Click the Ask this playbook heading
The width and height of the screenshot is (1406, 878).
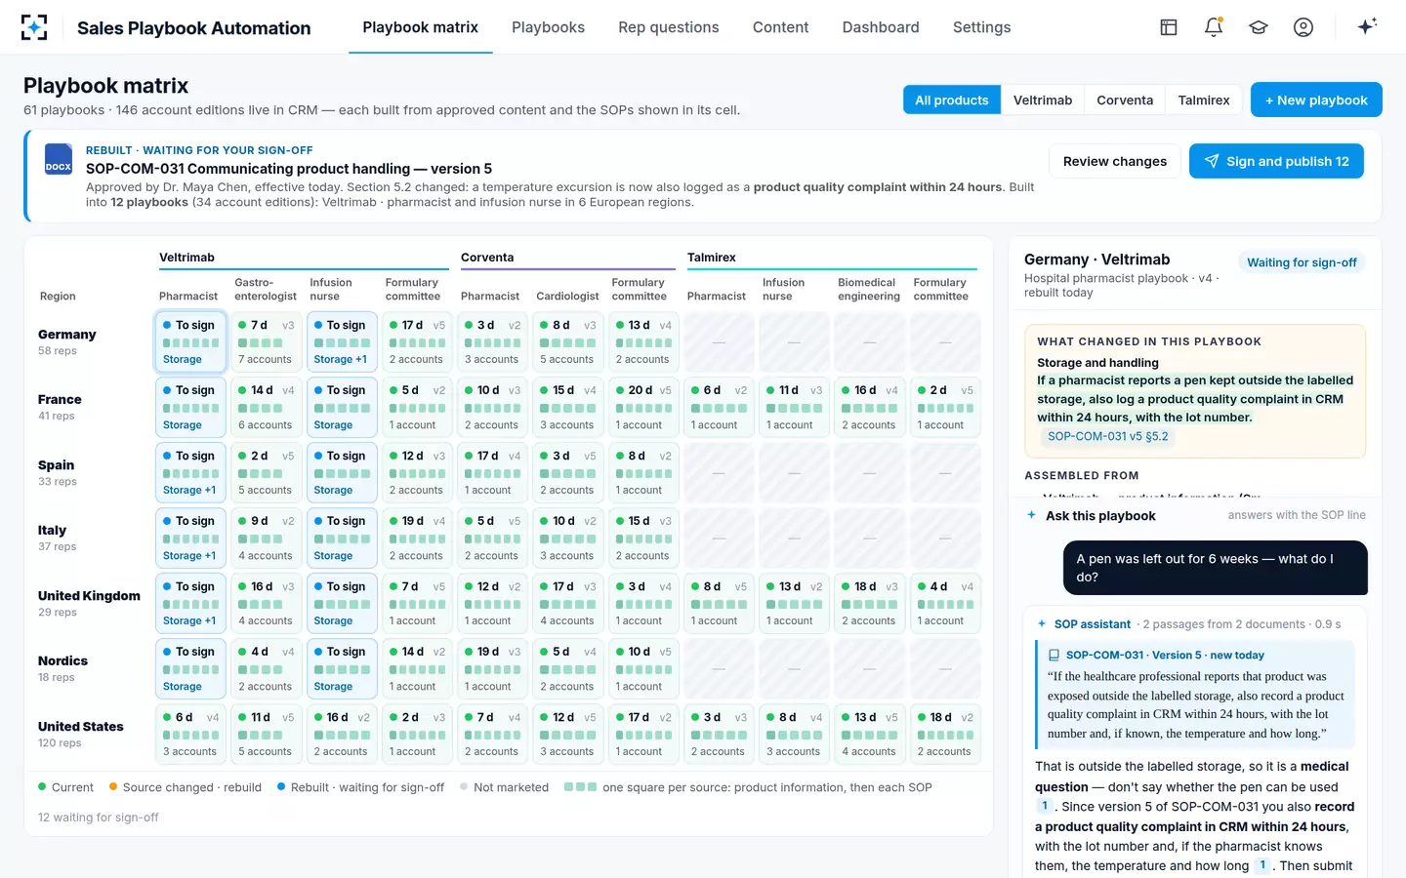[x=1100, y=515]
